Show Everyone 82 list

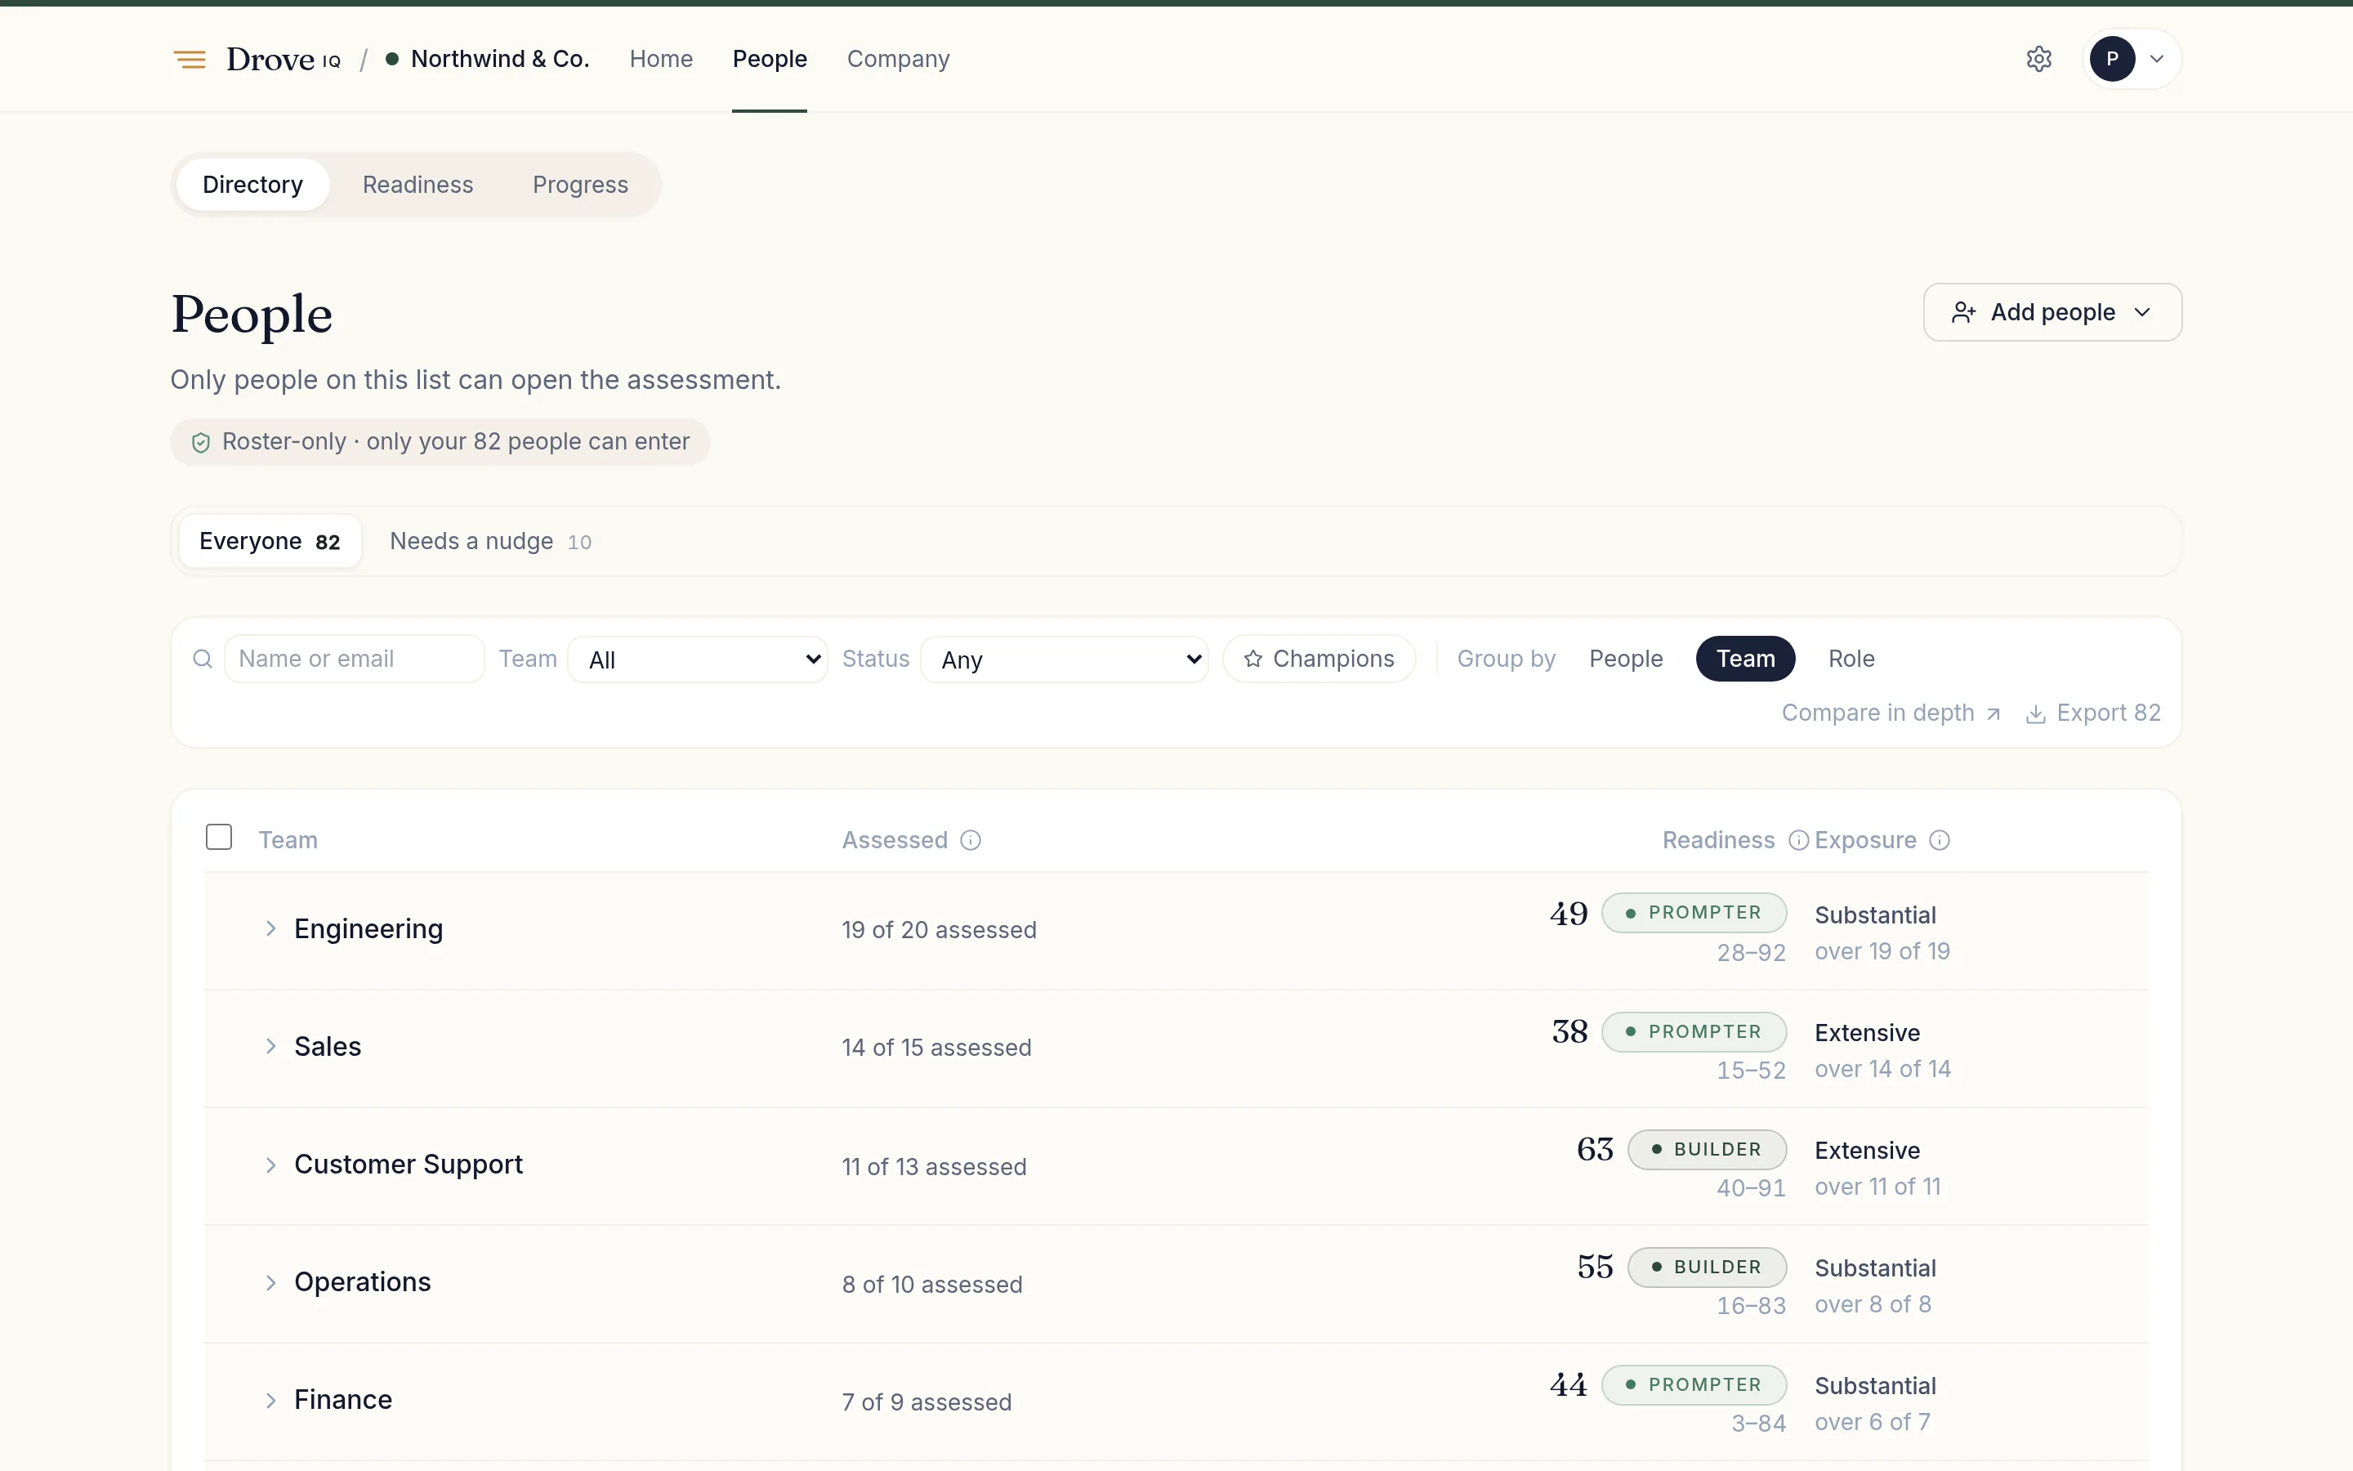[270, 542]
